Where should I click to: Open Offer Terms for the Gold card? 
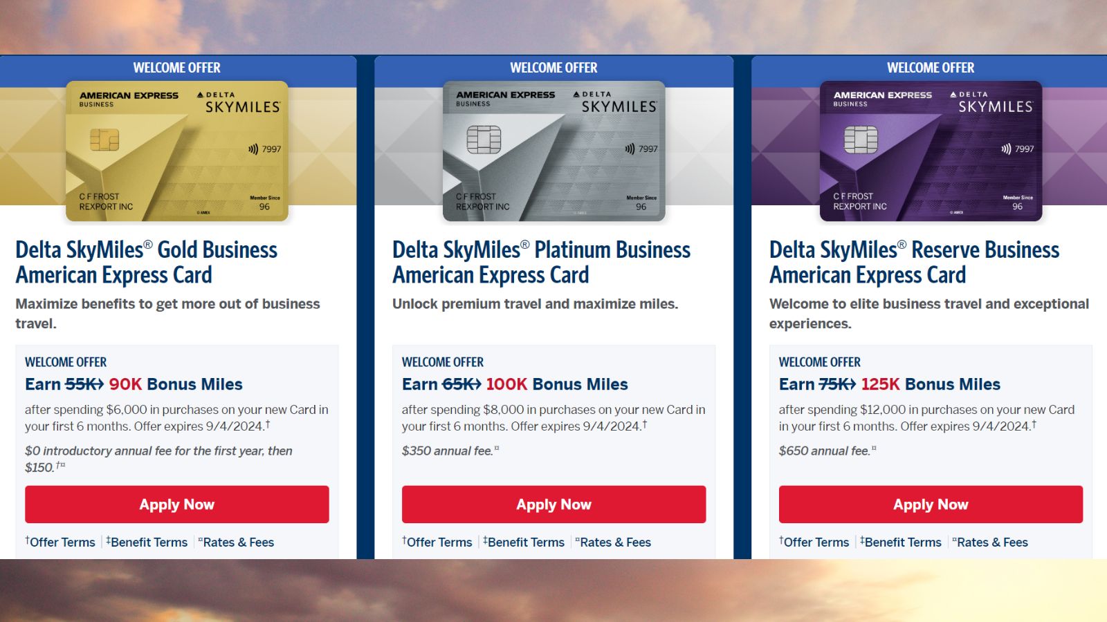coord(62,542)
